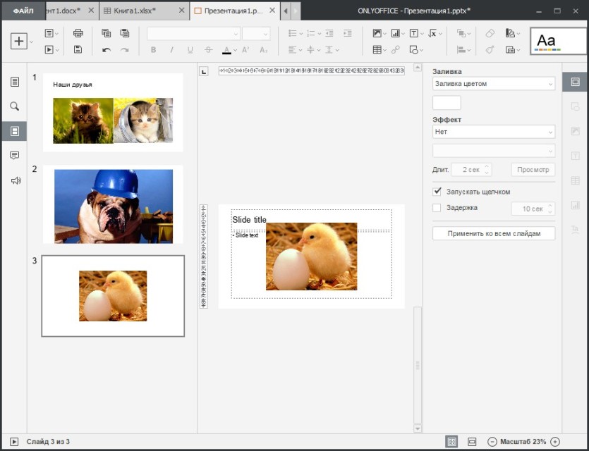Toggle Subscript formatting
The width and height of the screenshot is (589, 451).
click(x=264, y=49)
